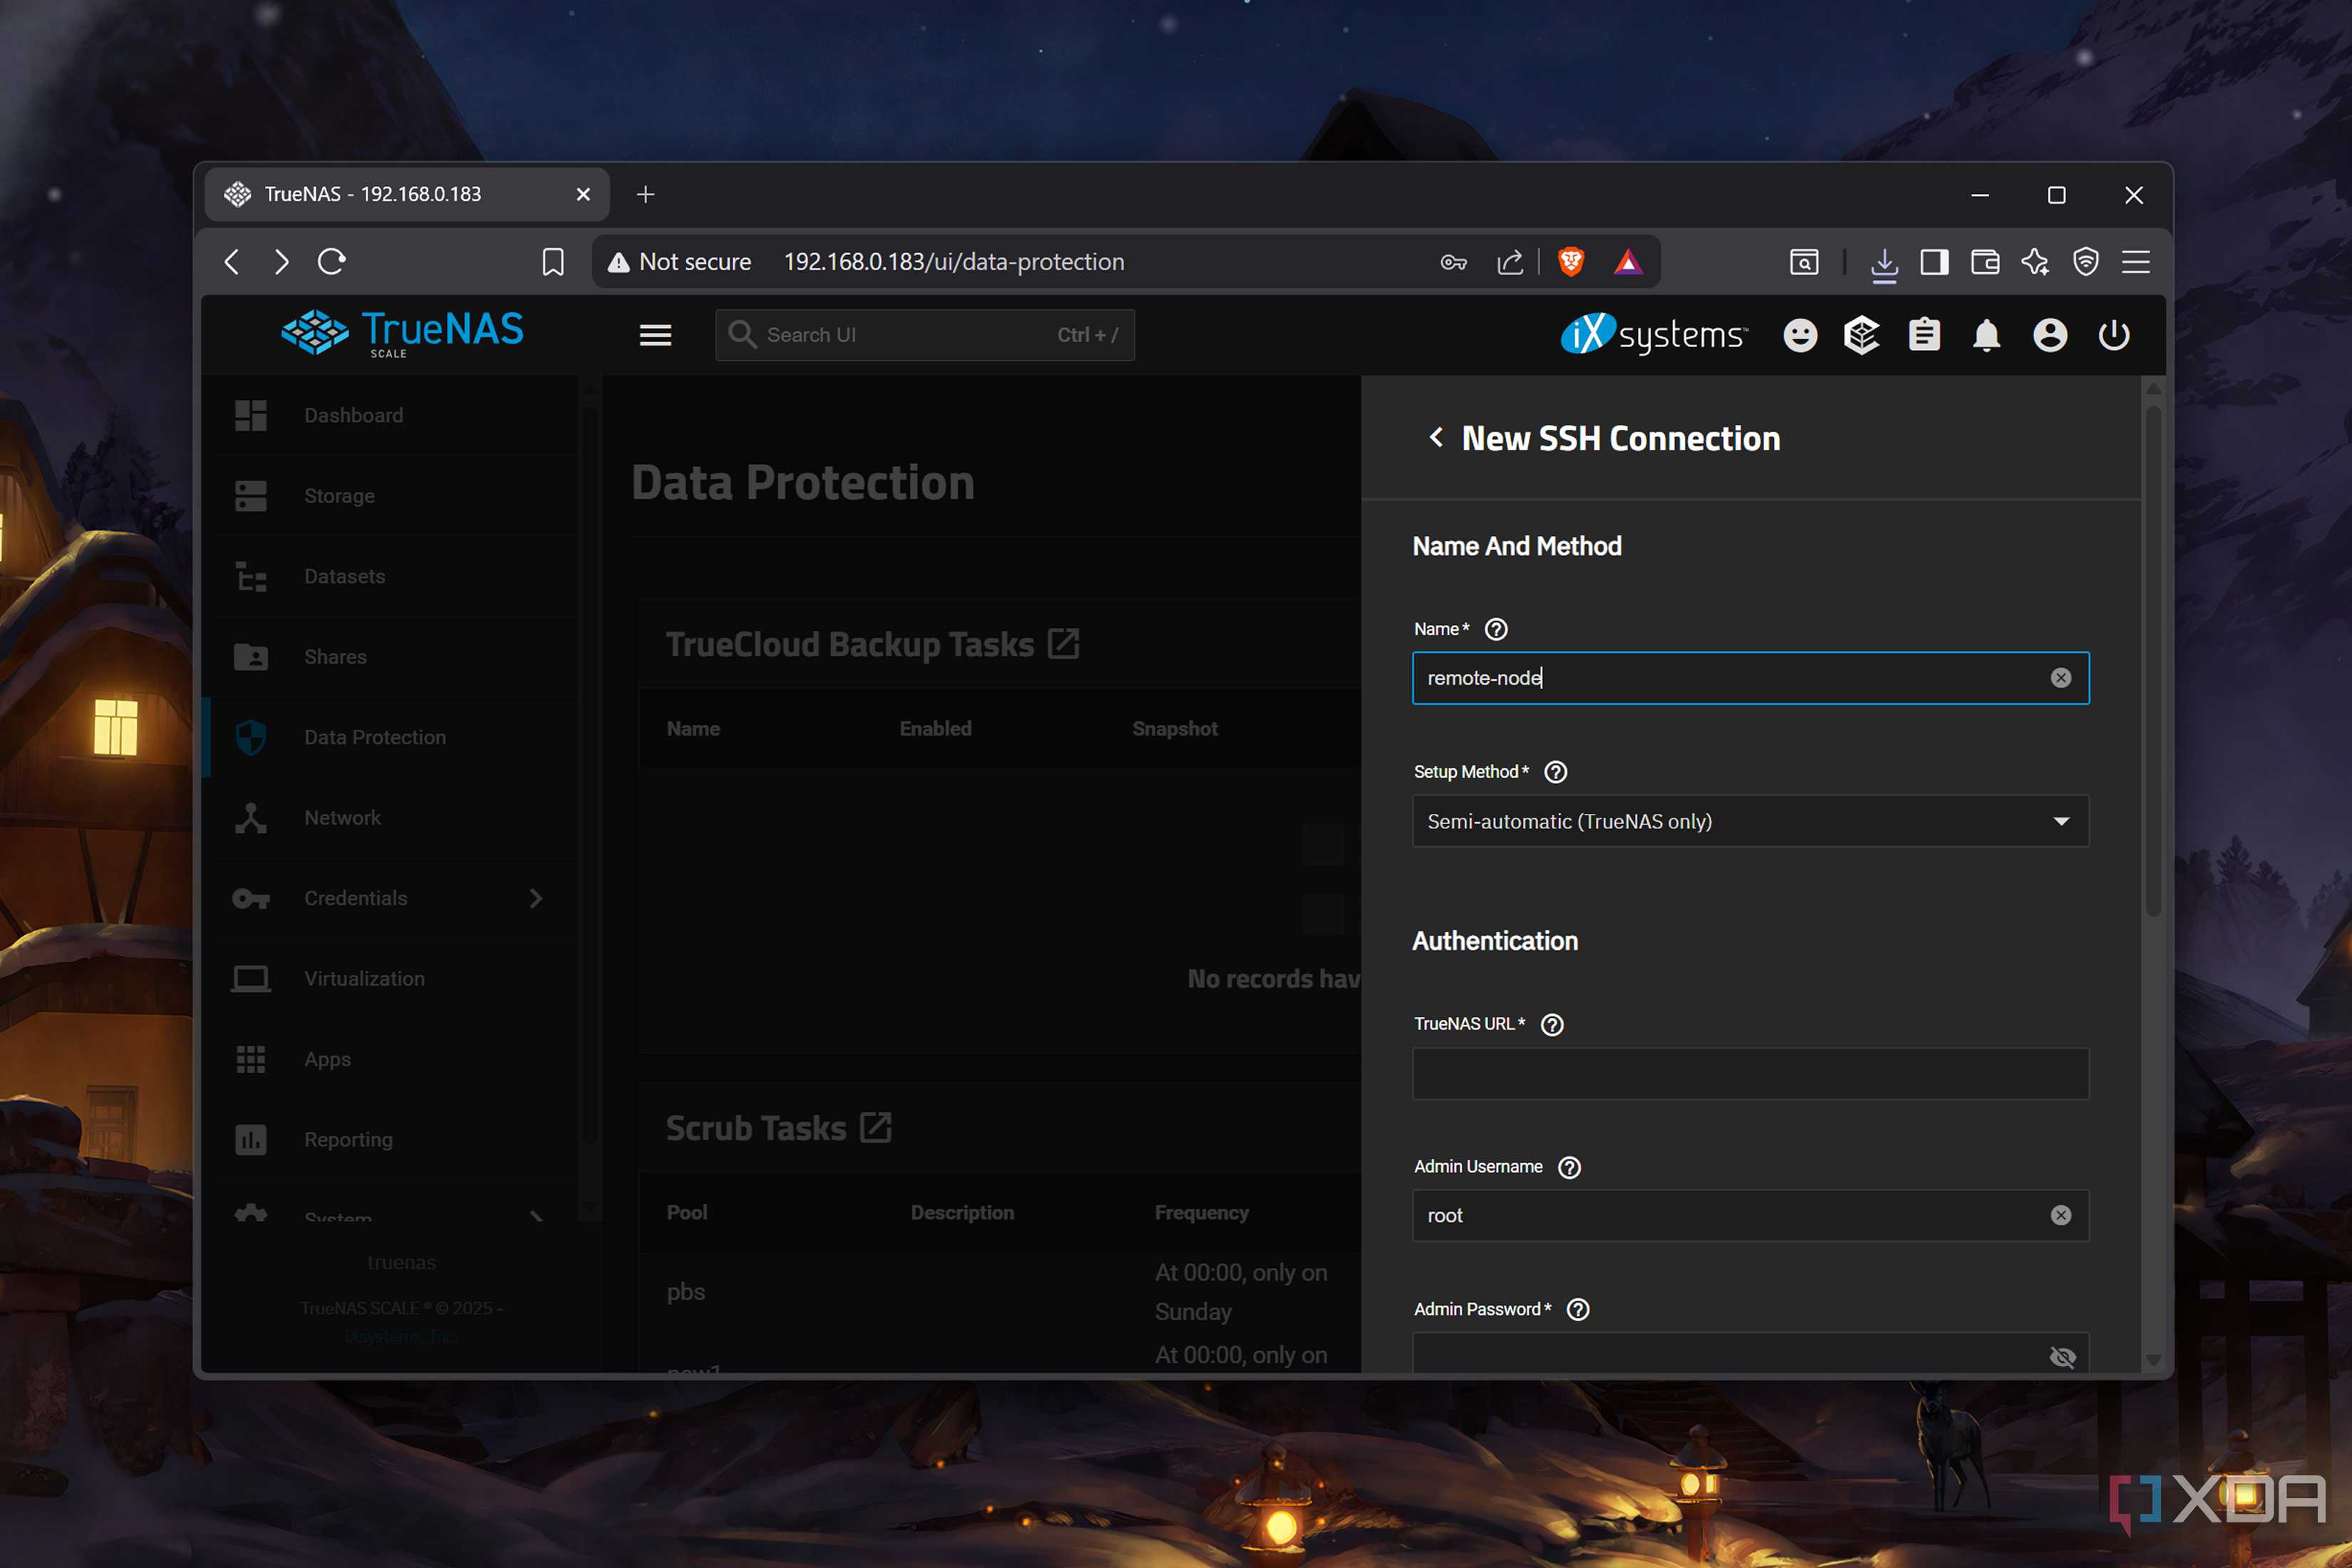Clear the Admin Username root field

(2061, 1215)
